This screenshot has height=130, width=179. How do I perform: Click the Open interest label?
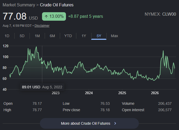point(133,110)
